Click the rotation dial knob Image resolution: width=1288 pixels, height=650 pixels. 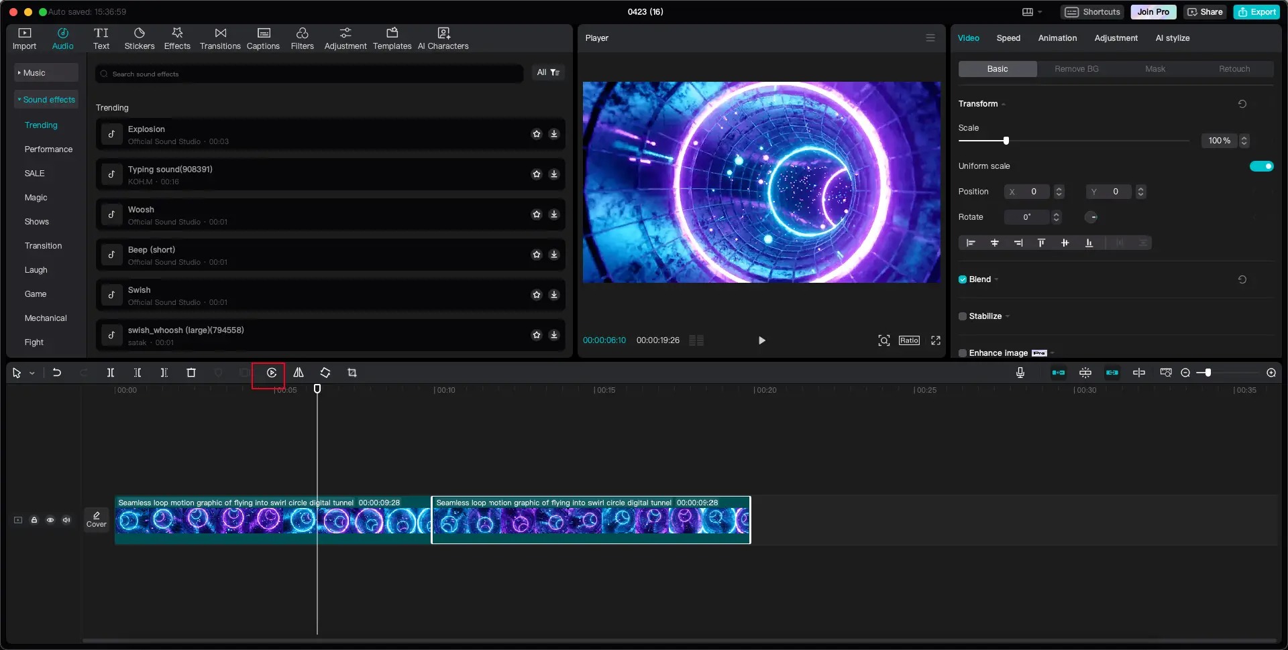[x=1091, y=217]
